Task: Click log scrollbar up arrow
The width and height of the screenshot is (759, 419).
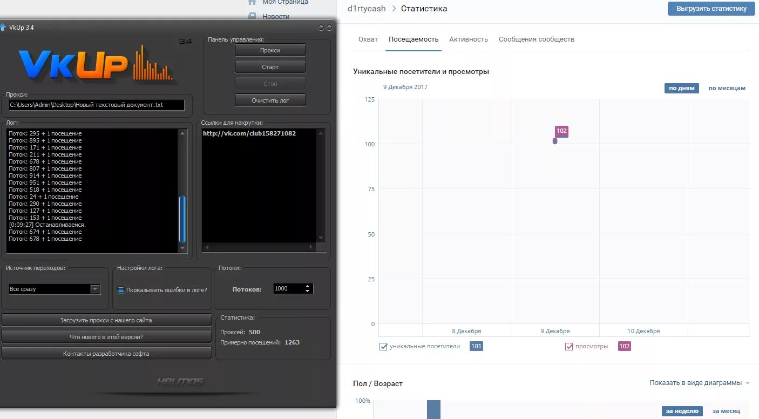Action: point(182,133)
